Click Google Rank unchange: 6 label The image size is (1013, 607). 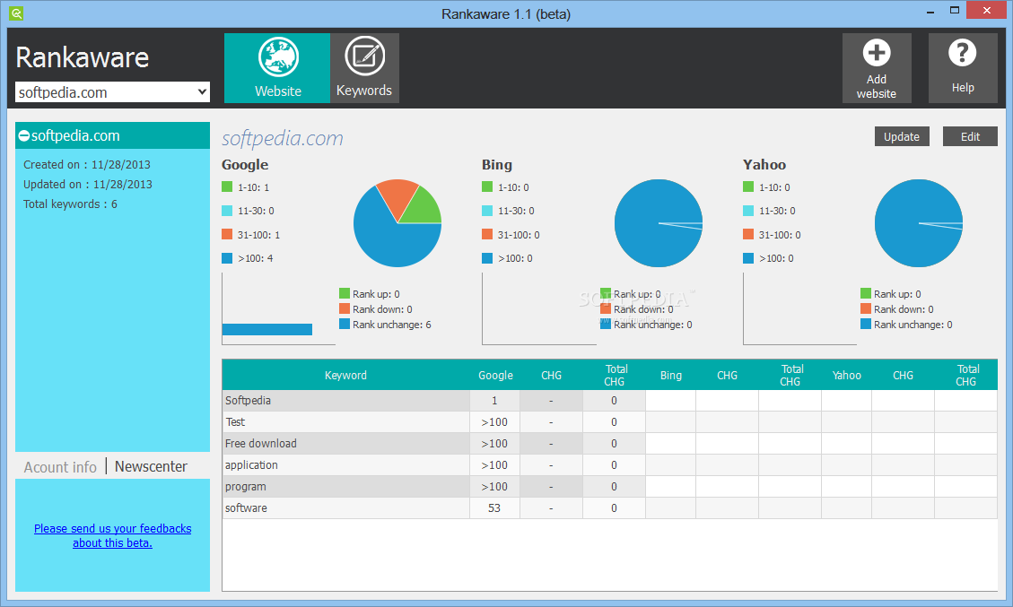391,325
